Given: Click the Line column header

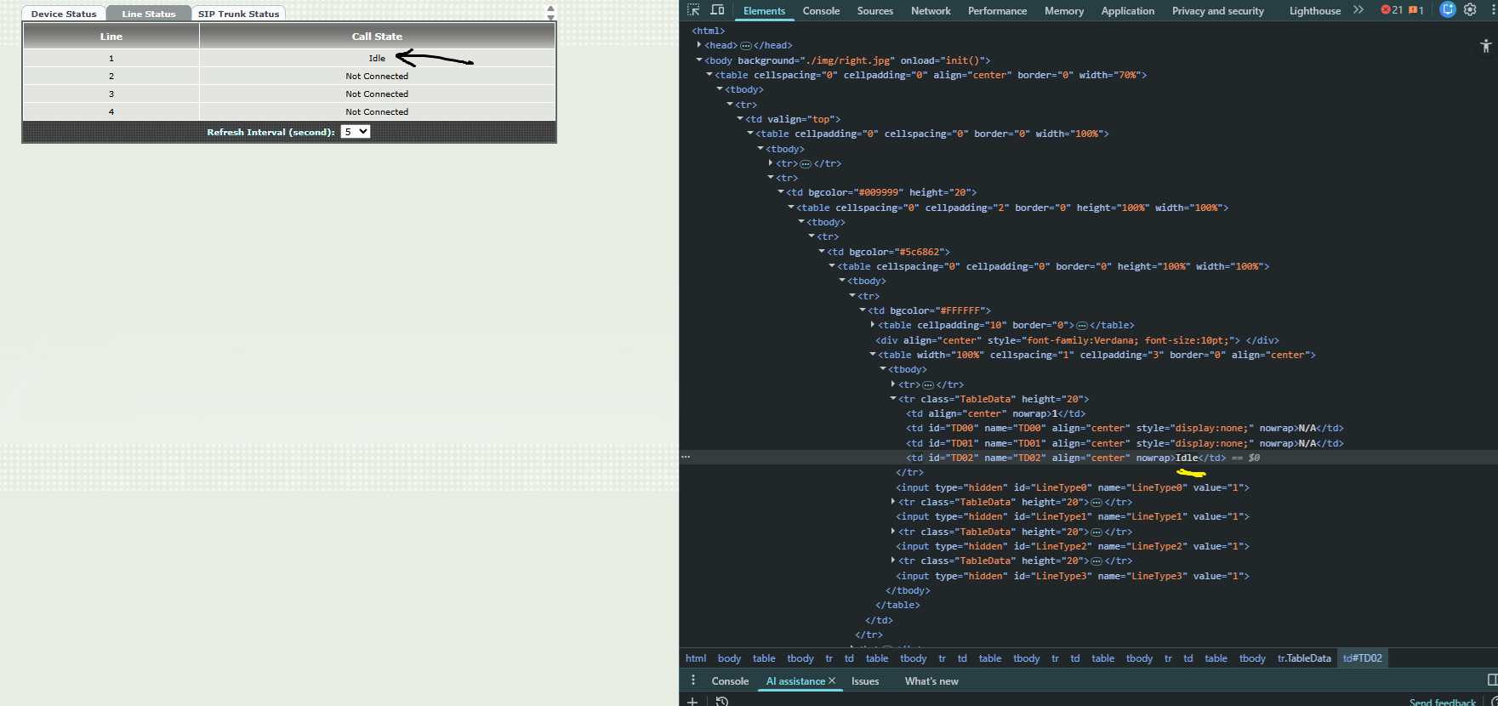Looking at the screenshot, I should tap(111, 37).
